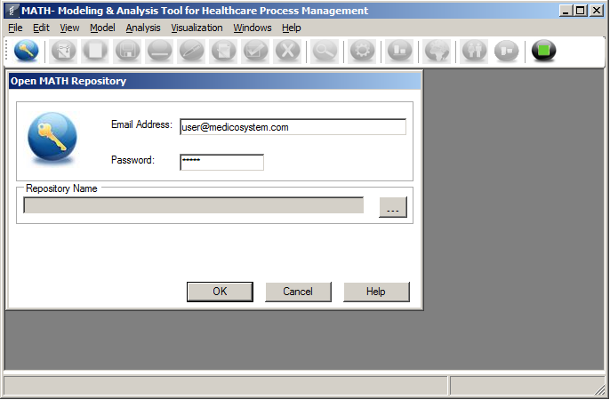
Task: Open the Help menu
Action: pos(292,28)
